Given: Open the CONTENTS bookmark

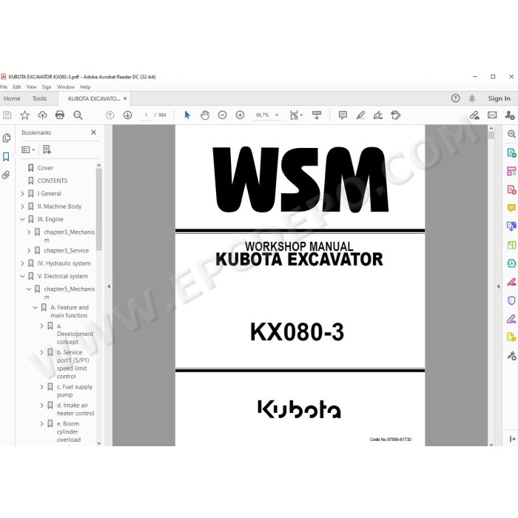Looking at the screenshot, I should pos(53,181).
